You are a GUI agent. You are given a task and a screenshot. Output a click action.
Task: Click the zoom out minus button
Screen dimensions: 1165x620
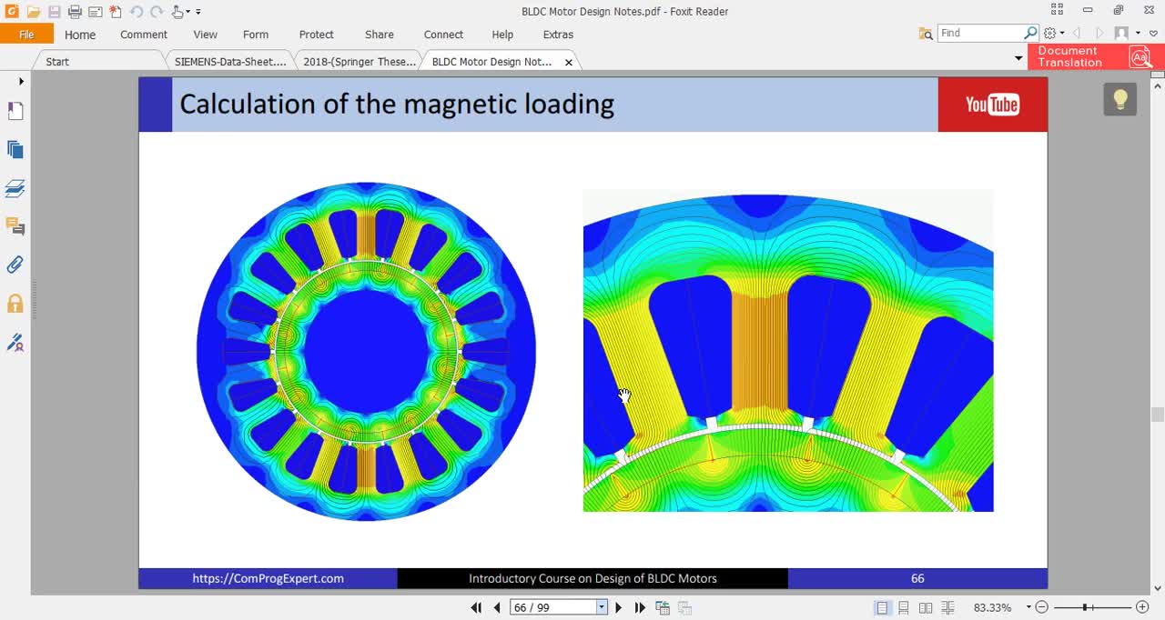coord(1042,607)
